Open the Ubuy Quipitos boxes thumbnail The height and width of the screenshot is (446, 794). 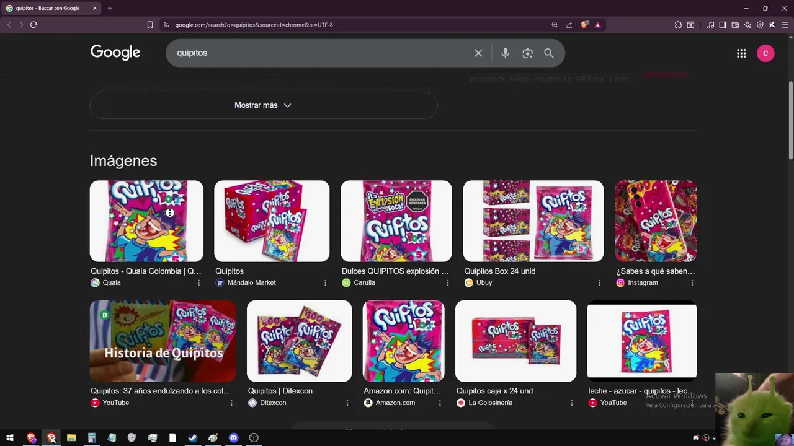point(533,221)
